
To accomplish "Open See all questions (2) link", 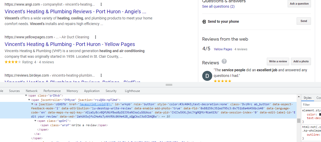I will (218, 6).
